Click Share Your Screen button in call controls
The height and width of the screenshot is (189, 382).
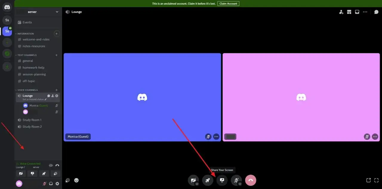(222, 180)
